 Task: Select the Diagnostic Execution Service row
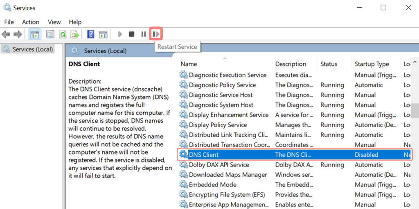pyautogui.click(x=295, y=75)
